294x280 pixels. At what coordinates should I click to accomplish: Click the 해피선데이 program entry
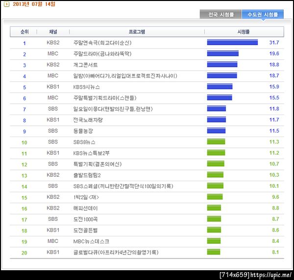point(85,208)
